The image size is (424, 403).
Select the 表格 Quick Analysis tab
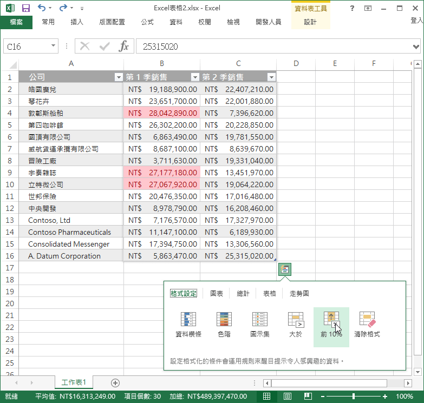pyautogui.click(x=269, y=293)
